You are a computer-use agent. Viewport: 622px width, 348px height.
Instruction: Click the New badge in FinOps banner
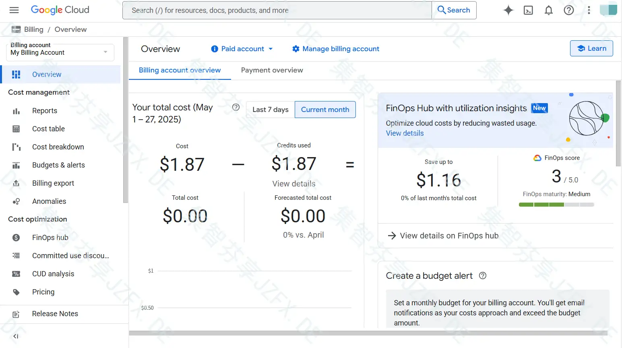tap(539, 108)
